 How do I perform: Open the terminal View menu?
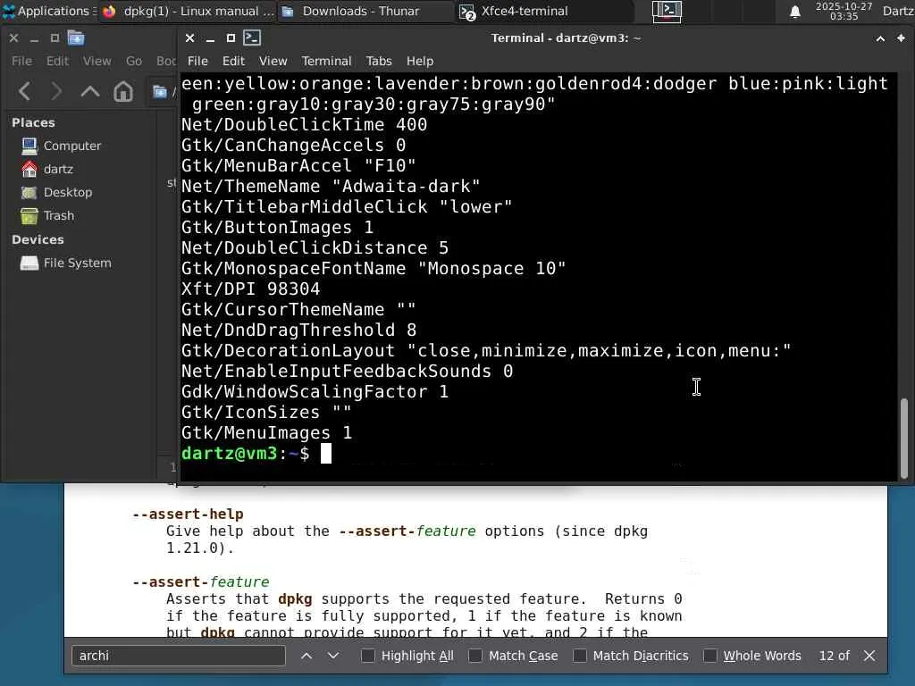(x=273, y=61)
